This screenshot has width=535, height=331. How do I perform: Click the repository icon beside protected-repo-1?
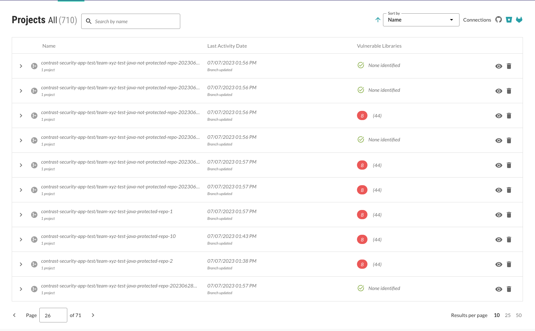pos(34,215)
